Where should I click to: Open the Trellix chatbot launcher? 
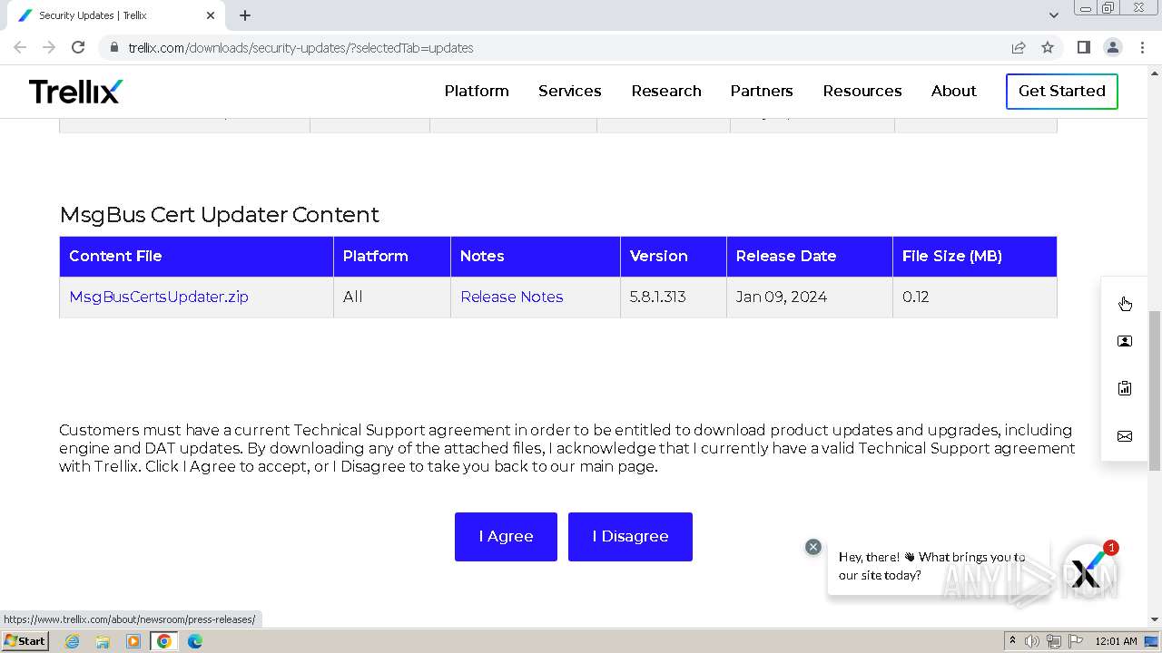click(x=1088, y=571)
